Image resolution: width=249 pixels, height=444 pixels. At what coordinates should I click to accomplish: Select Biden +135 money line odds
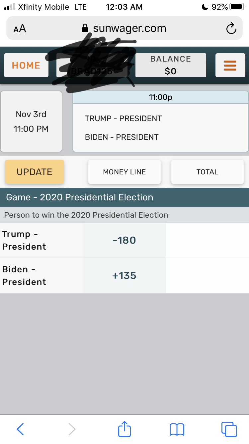[124, 276]
